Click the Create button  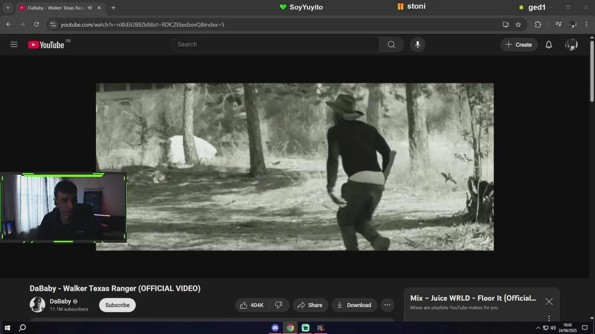pyautogui.click(x=519, y=45)
